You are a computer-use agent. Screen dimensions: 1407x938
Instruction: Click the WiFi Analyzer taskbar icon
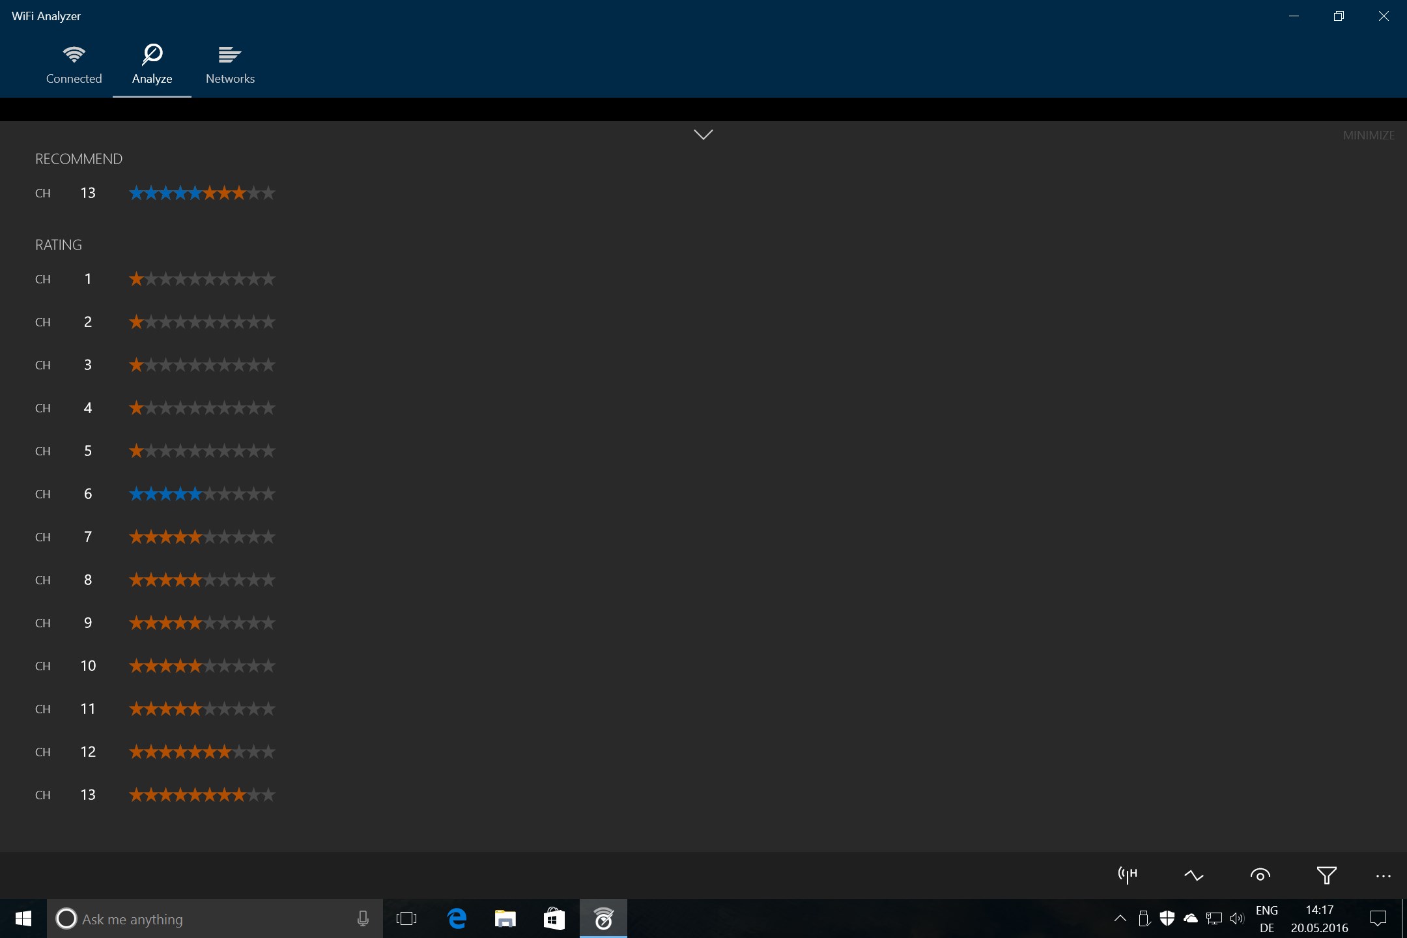(603, 918)
